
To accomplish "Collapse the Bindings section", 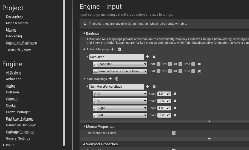I will 84,34.
